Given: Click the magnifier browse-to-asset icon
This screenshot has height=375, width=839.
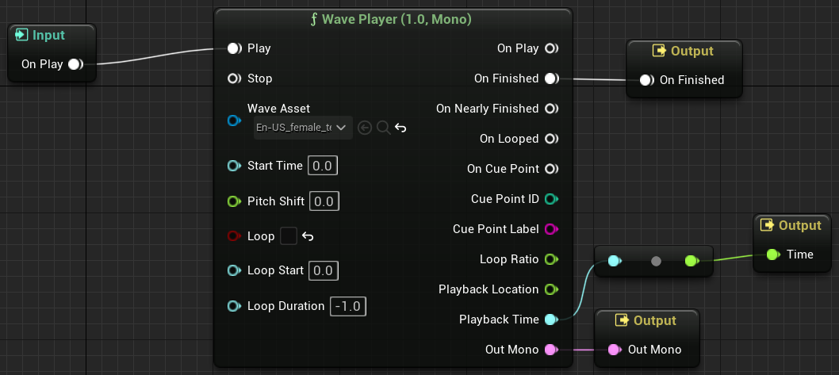Looking at the screenshot, I should tap(383, 128).
